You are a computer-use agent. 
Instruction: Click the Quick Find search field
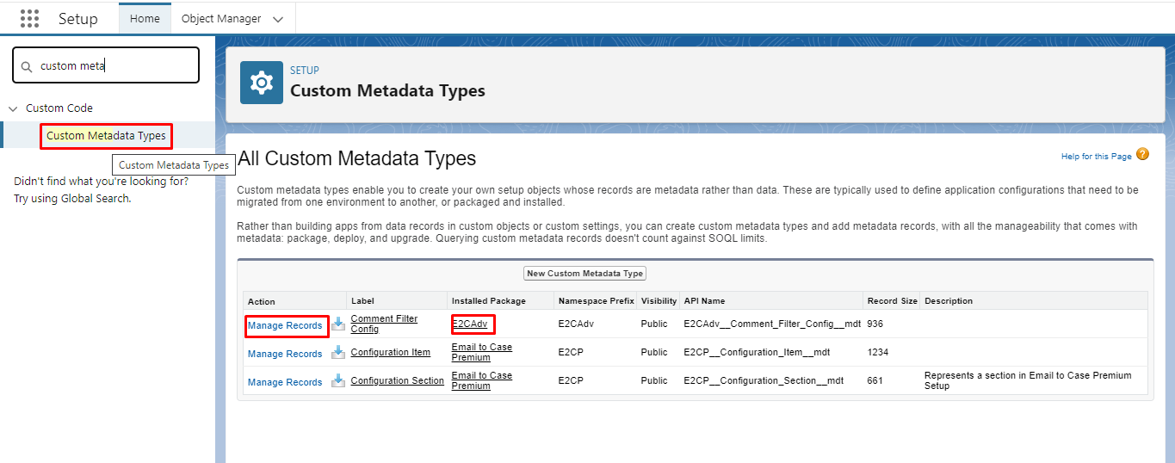pyautogui.click(x=106, y=65)
